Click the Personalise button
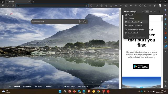168x94 pixels. pos(69,86)
